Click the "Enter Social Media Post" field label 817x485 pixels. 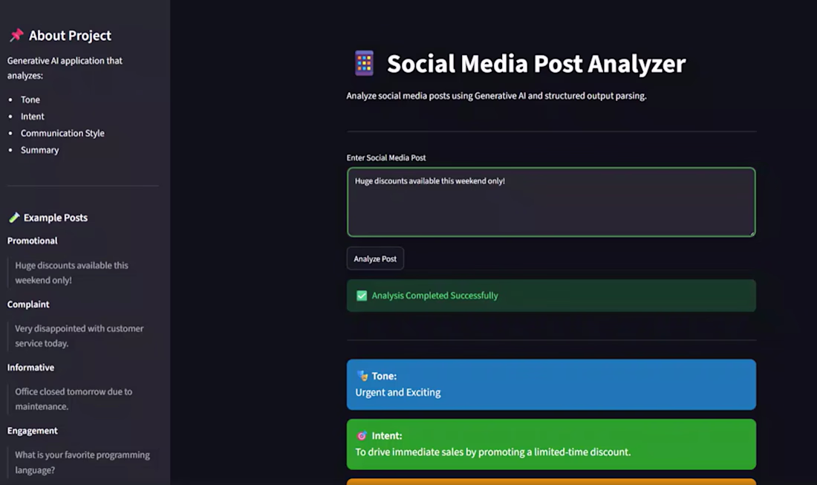(x=386, y=157)
